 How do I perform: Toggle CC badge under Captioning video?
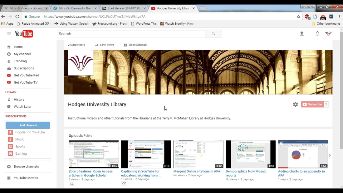click(x=124, y=183)
